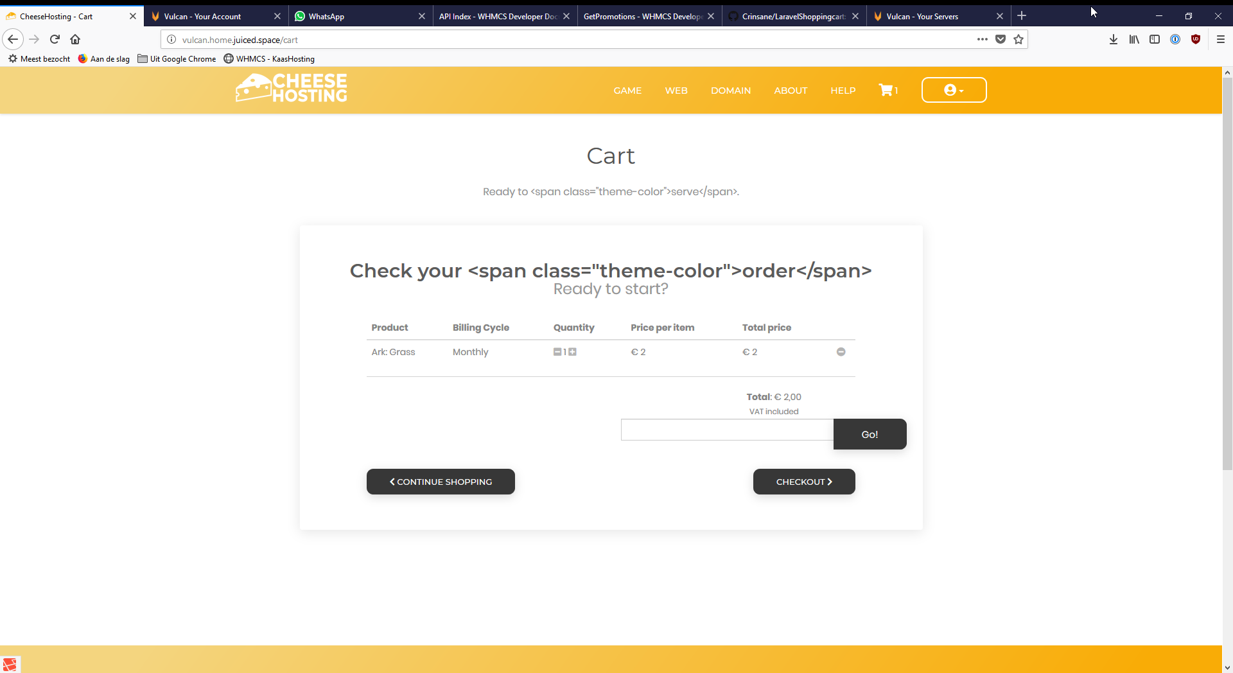Open the DOMAIN navigation menu item
This screenshot has height=673, width=1233.
[x=730, y=91]
